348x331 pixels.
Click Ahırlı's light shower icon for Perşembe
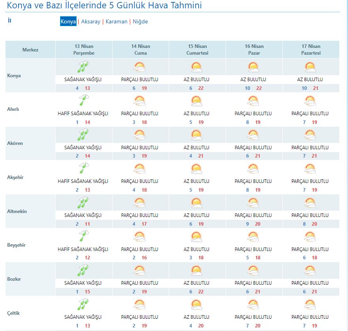83,101
